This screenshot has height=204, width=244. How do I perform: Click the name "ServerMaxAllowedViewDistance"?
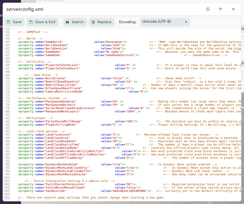click(70, 108)
